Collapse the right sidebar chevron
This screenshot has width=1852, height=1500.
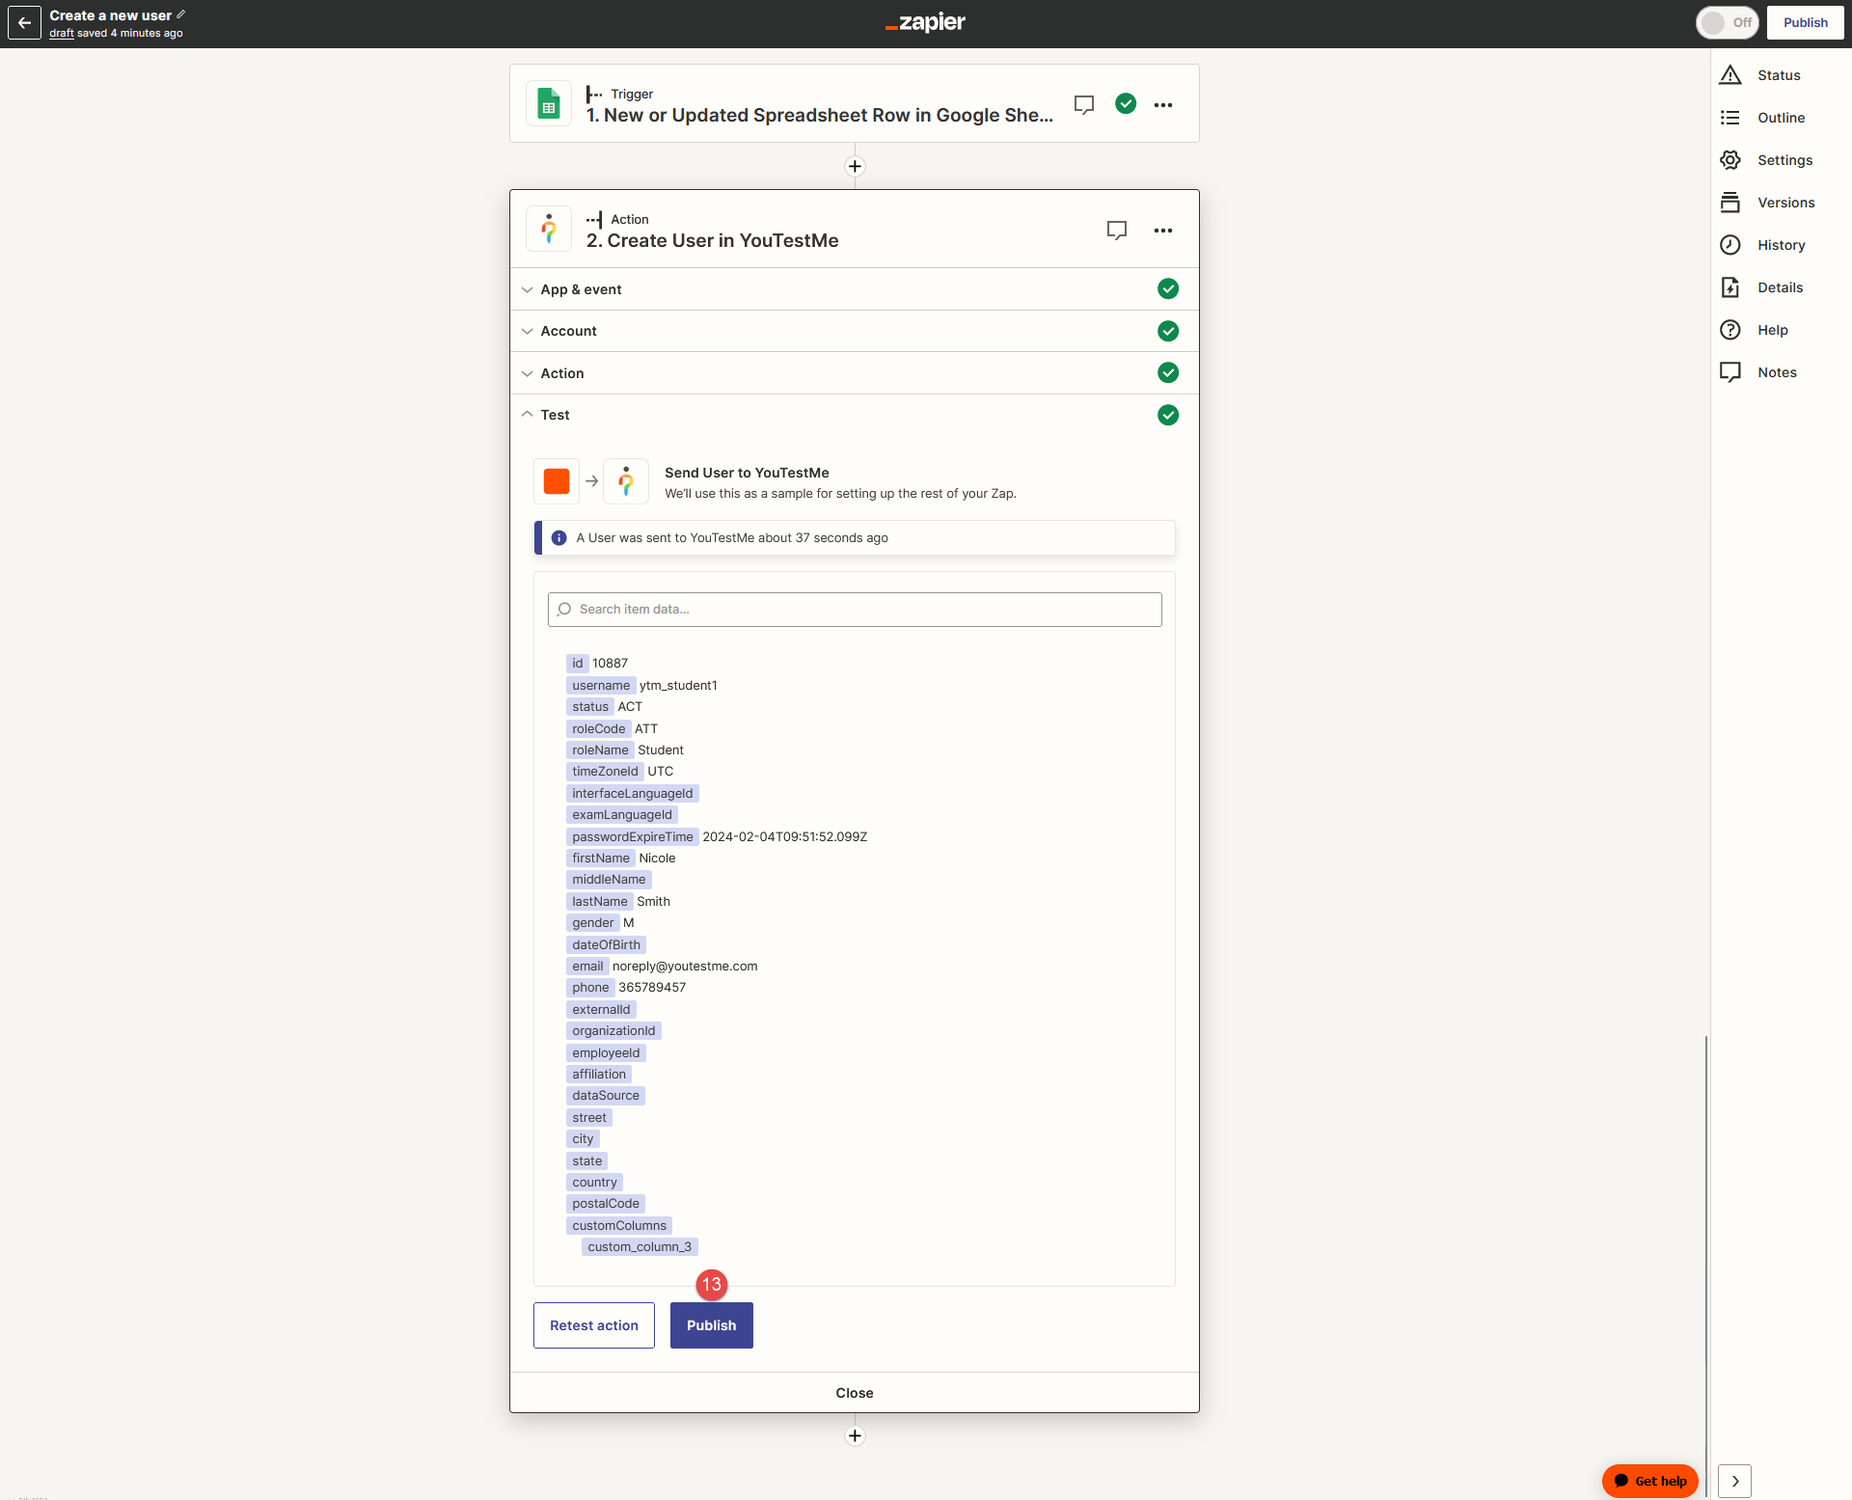[1735, 1481]
